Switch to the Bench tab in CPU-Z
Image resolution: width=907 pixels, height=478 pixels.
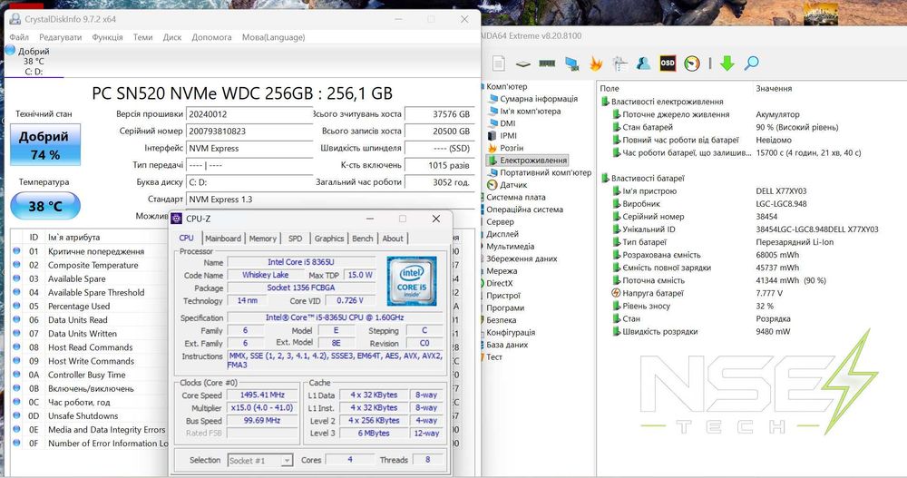coord(363,239)
